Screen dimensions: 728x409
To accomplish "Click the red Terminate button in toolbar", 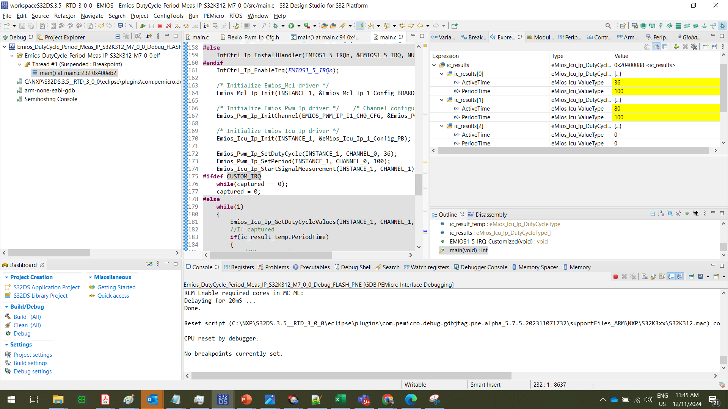I will 160,26.
